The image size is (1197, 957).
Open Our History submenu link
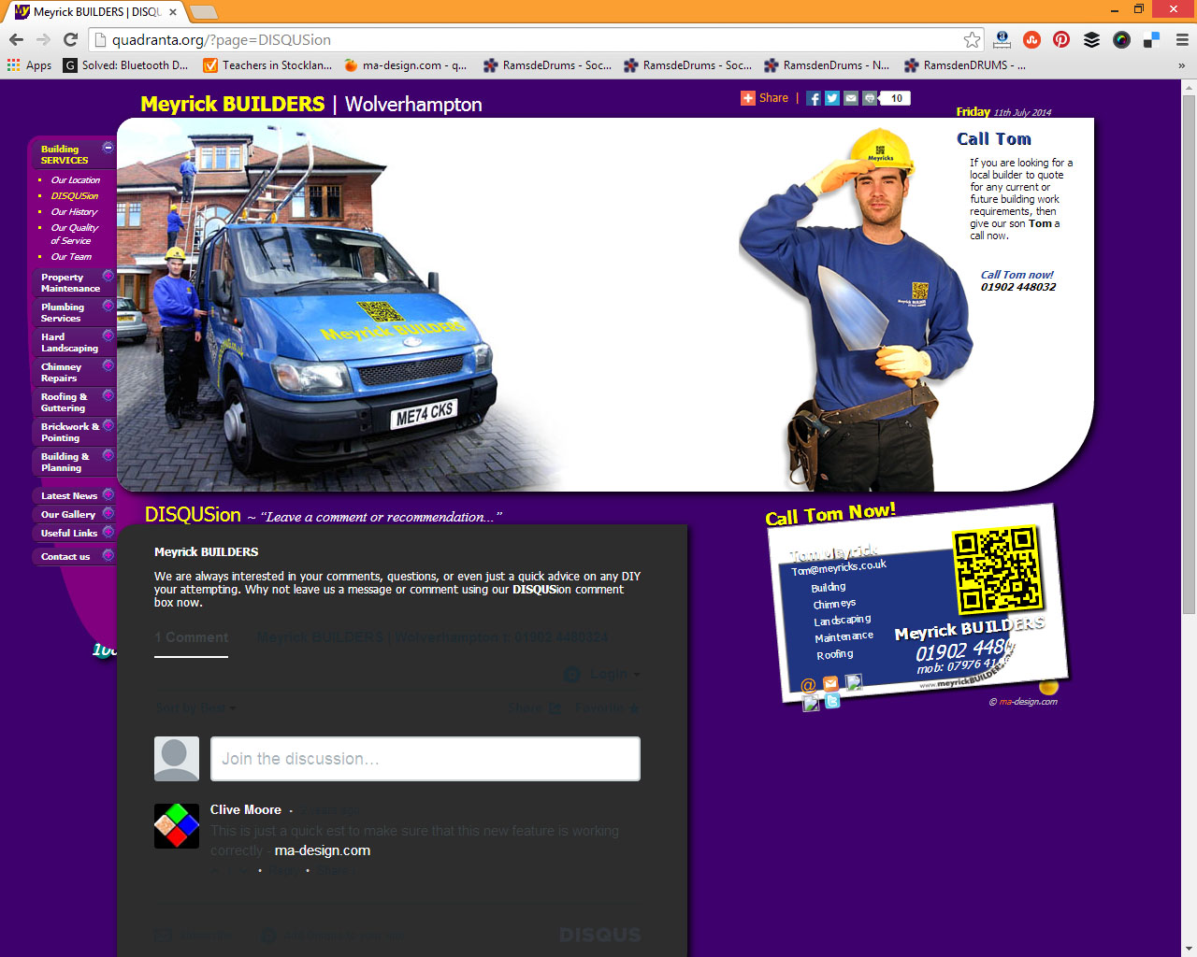tap(74, 212)
